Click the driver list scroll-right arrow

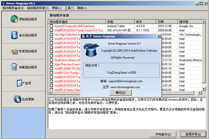[200, 93]
